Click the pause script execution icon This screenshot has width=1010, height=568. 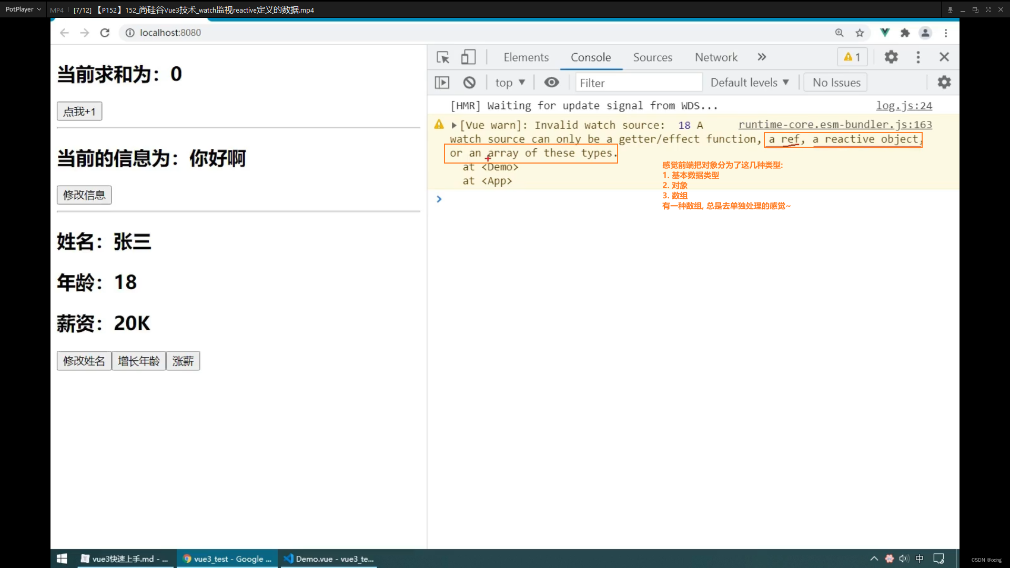(x=442, y=83)
